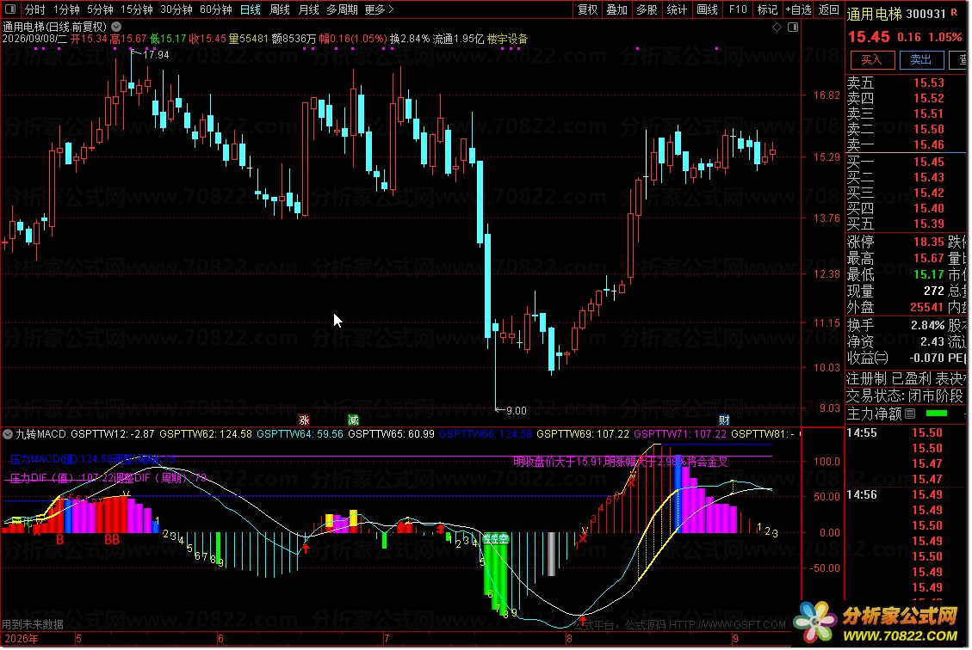Expand the 更多 period options
The width and height of the screenshot is (972, 650).
coord(379,9)
